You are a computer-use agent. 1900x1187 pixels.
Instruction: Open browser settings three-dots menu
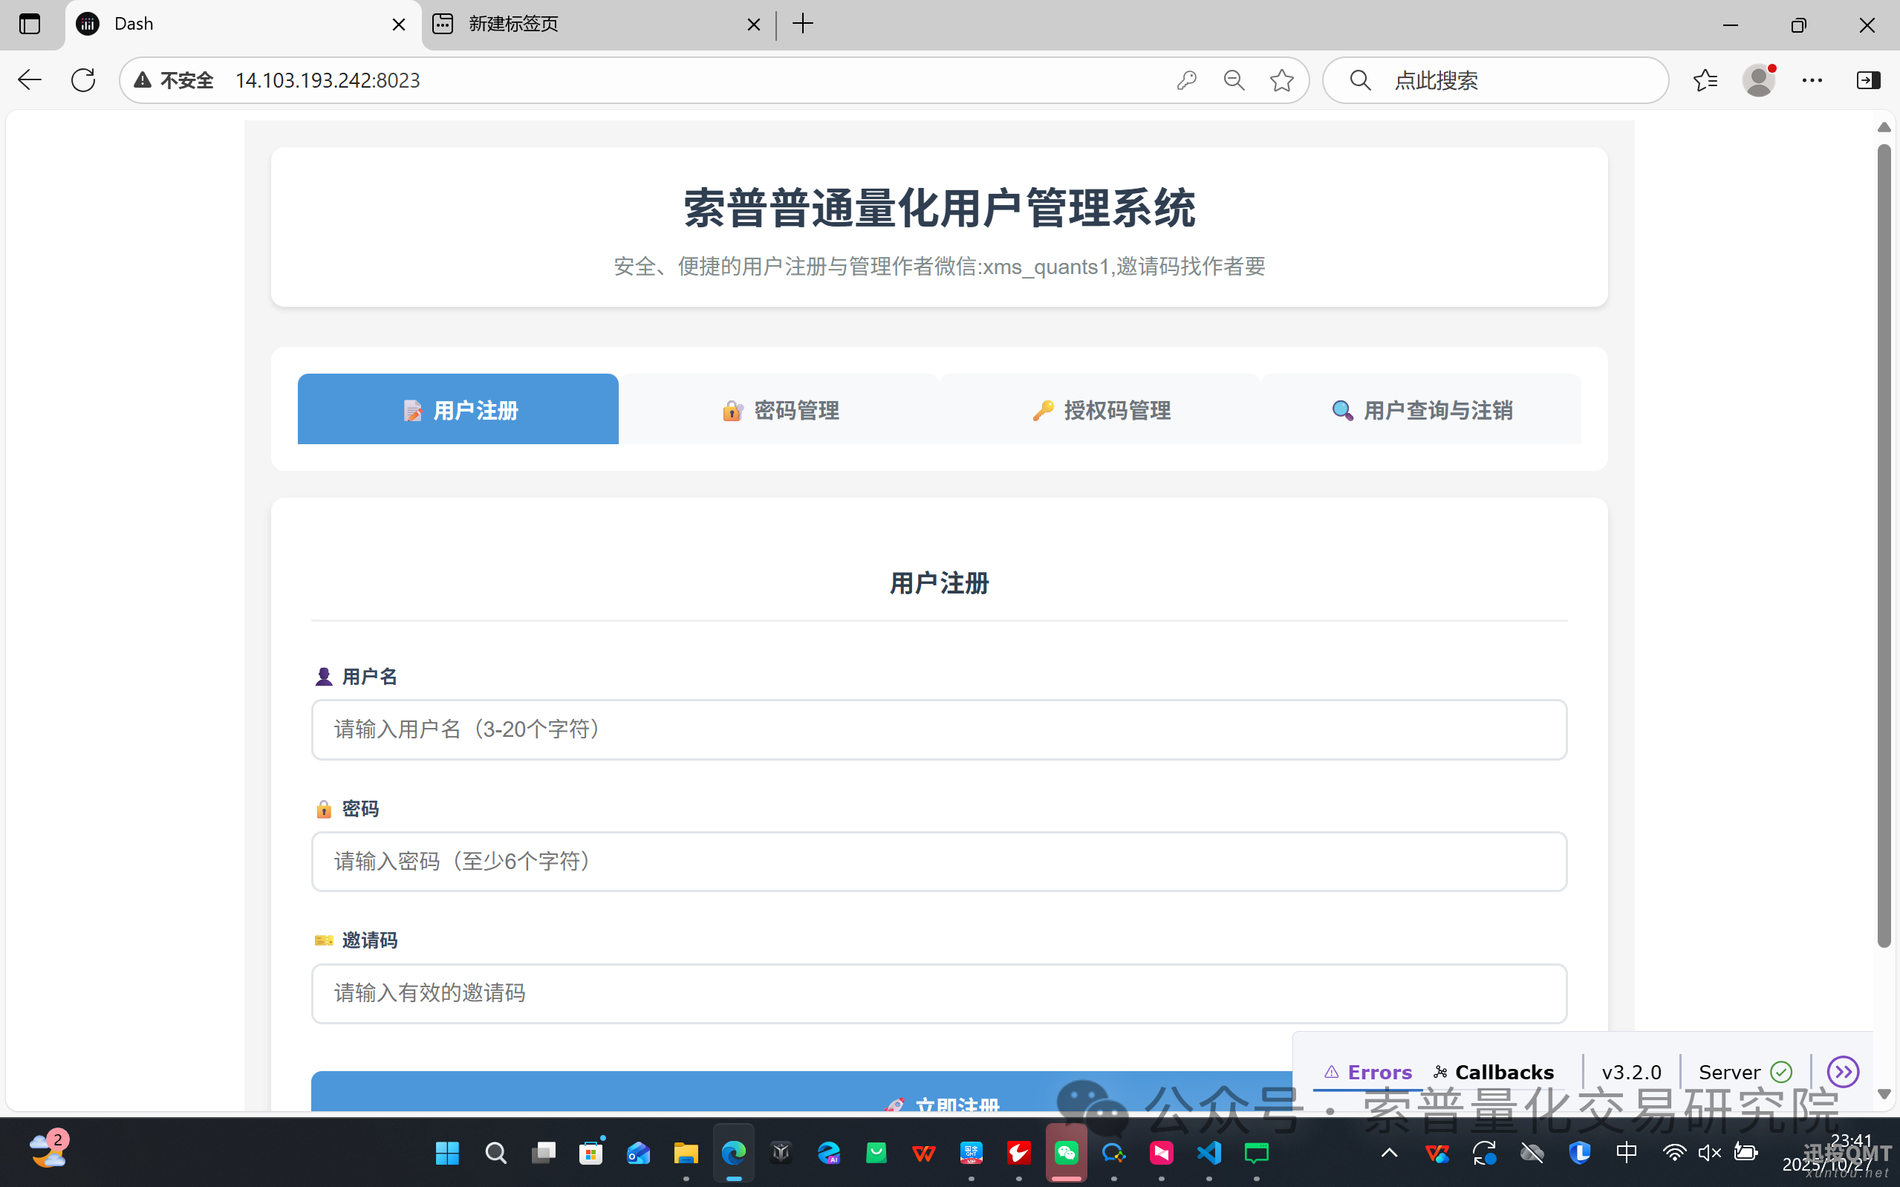coord(1812,80)
